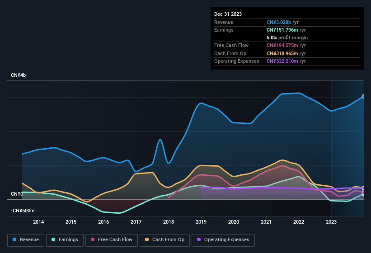
Task: Click the Revenue row label in tooltip
Action: click(224, 22)
